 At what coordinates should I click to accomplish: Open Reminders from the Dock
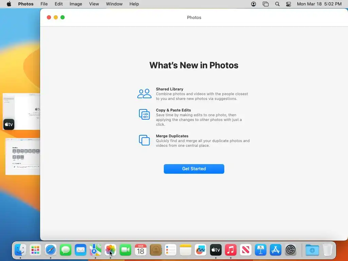(x=171, y=250)
